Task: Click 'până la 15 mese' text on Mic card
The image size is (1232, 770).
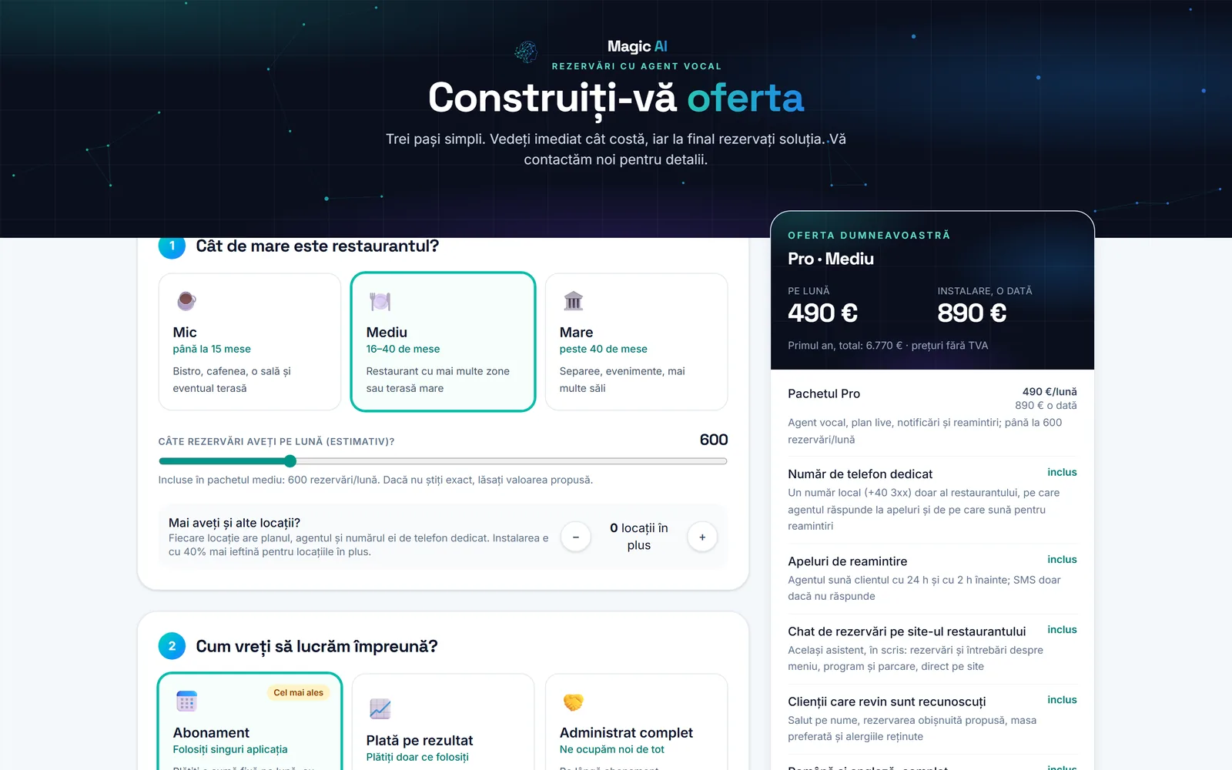Action: [212, 349]
